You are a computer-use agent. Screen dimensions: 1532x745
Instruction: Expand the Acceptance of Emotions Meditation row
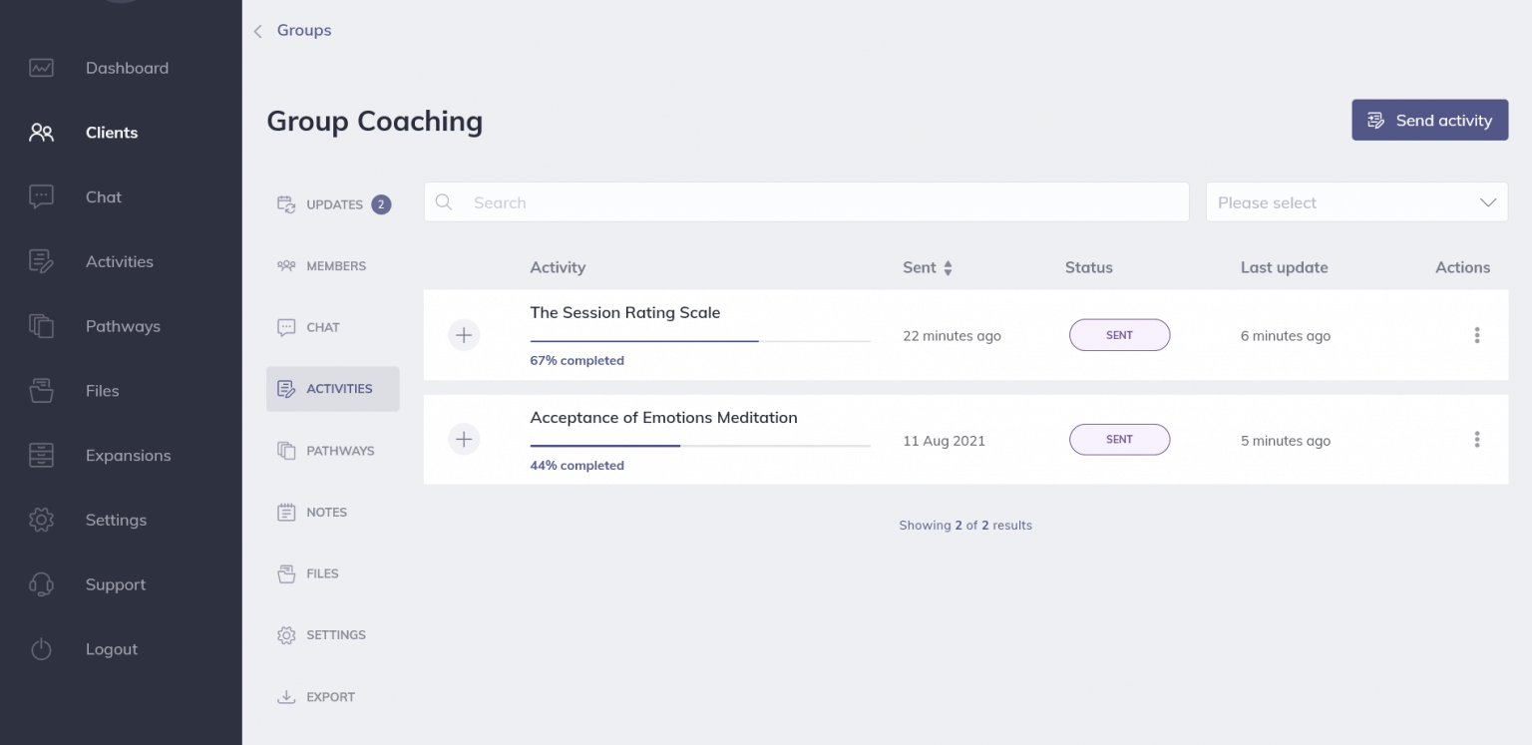[x=464, y=439]
